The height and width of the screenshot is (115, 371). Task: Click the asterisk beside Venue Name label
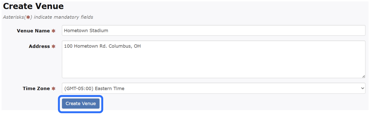tap(53, 31)
